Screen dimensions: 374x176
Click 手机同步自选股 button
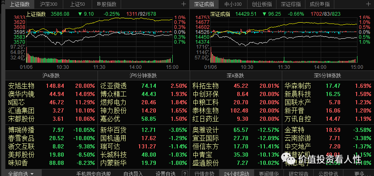(x=93, y=174)
